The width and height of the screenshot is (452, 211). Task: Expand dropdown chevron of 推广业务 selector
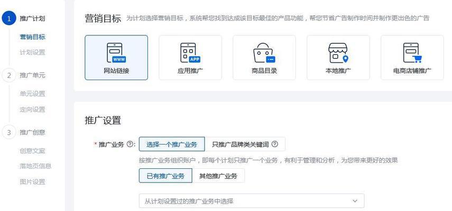coord(355,201)
